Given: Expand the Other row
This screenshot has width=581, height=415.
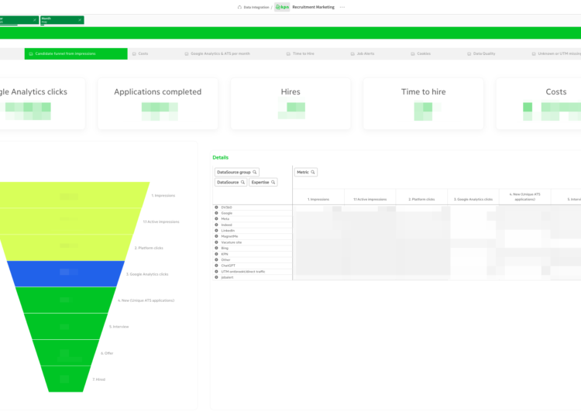Looking at the screenshot, I should [216, 259].
